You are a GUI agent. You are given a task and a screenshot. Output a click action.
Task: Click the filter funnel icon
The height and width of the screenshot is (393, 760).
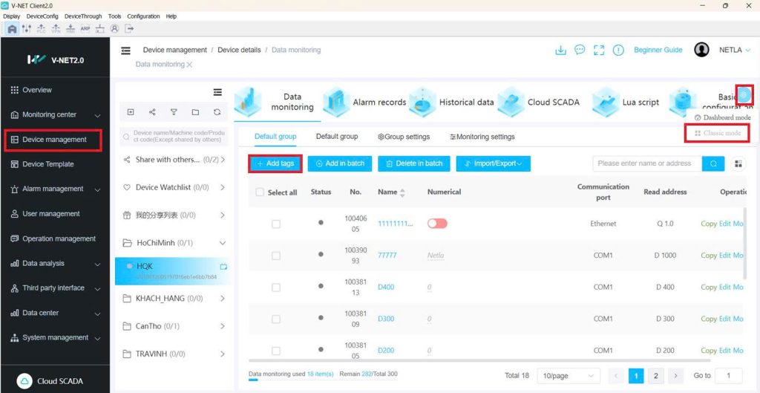coord(174,112)
